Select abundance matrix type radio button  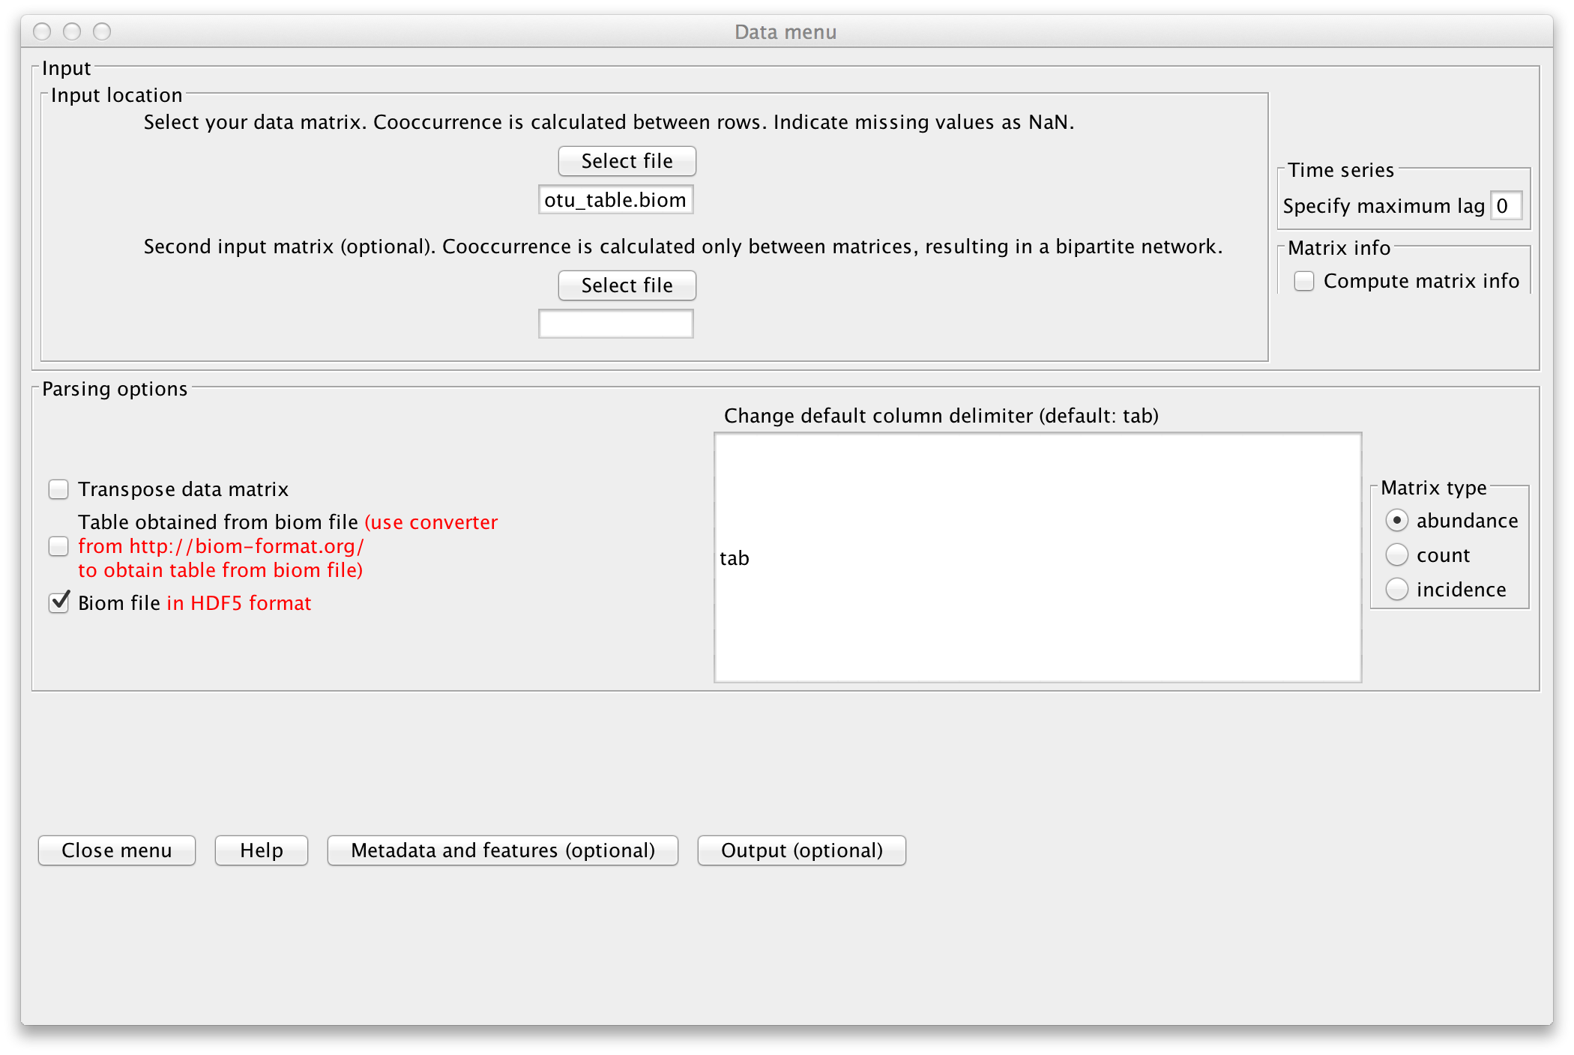(1396, 521)
